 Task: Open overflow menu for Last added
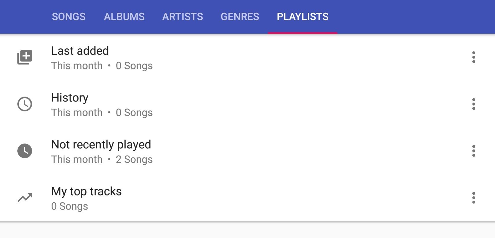click(474, 57)
